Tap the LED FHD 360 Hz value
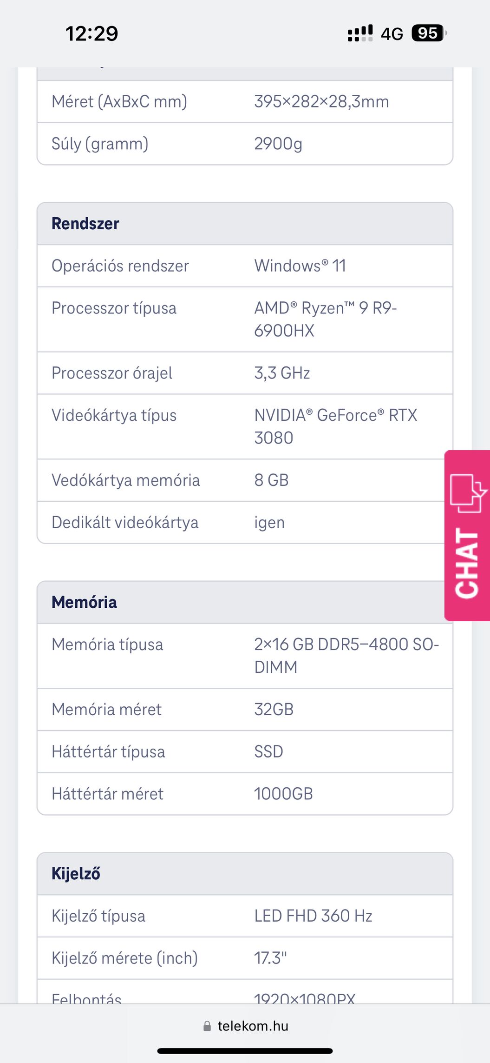 313,916
